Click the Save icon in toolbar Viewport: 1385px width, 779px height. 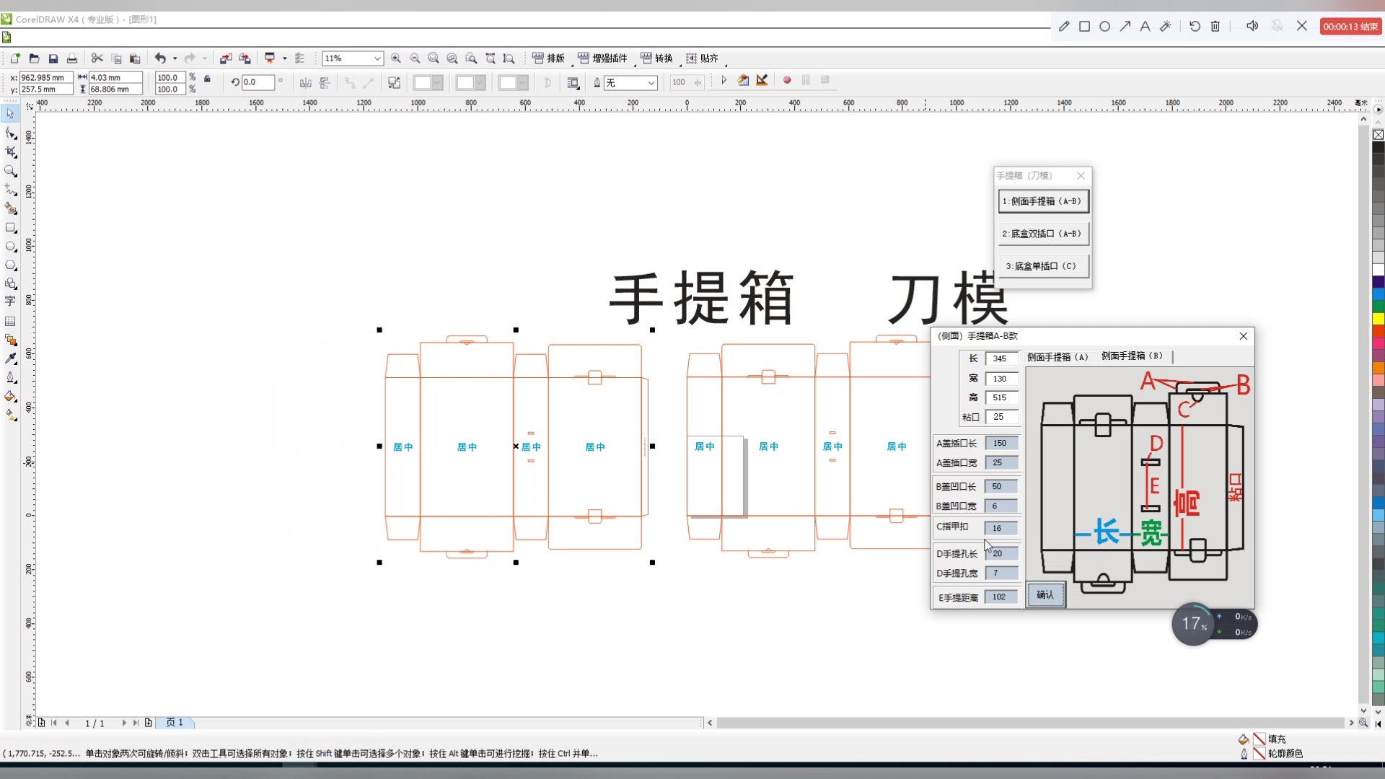point(53,58)
